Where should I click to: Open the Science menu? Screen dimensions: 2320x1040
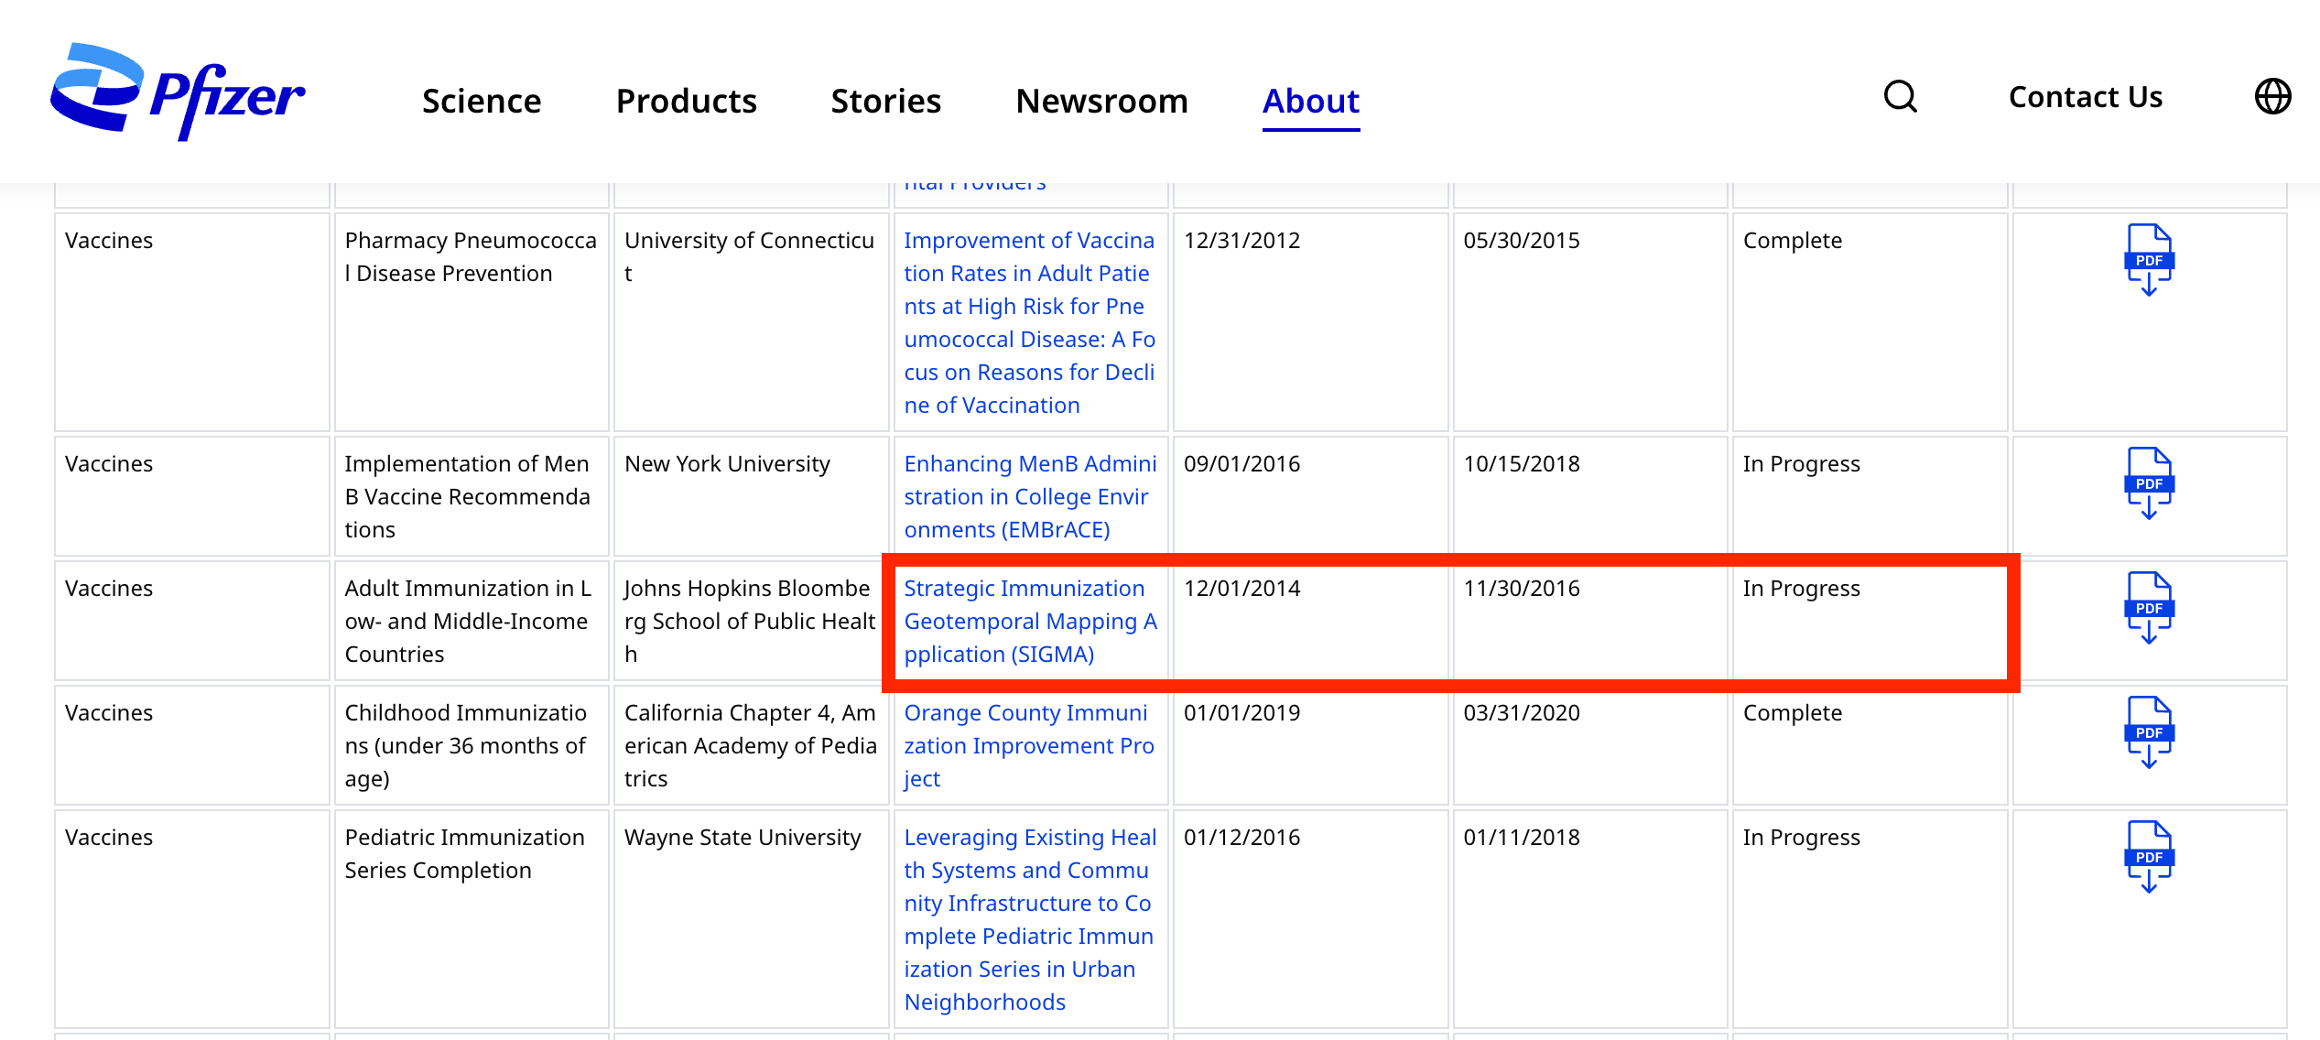click(x=481, y=100)
